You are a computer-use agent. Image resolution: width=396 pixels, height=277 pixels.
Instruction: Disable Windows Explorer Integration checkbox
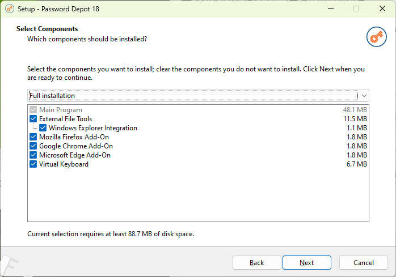click(x=43, y=128)
